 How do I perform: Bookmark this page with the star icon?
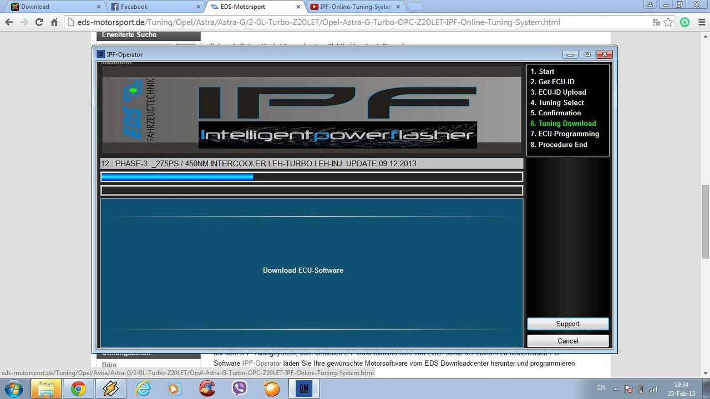(668, 23)
